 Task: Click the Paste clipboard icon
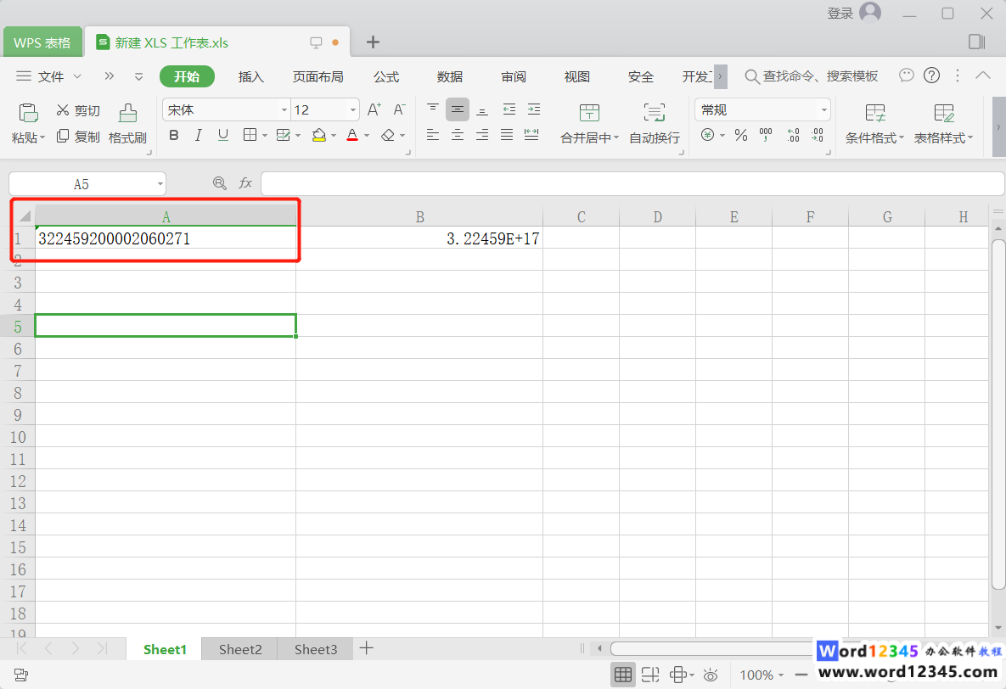point(27,113)
